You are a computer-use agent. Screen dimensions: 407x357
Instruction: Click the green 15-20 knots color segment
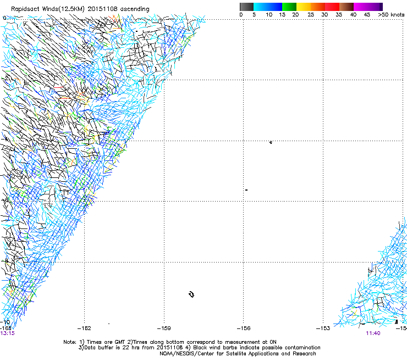(289, 7)
